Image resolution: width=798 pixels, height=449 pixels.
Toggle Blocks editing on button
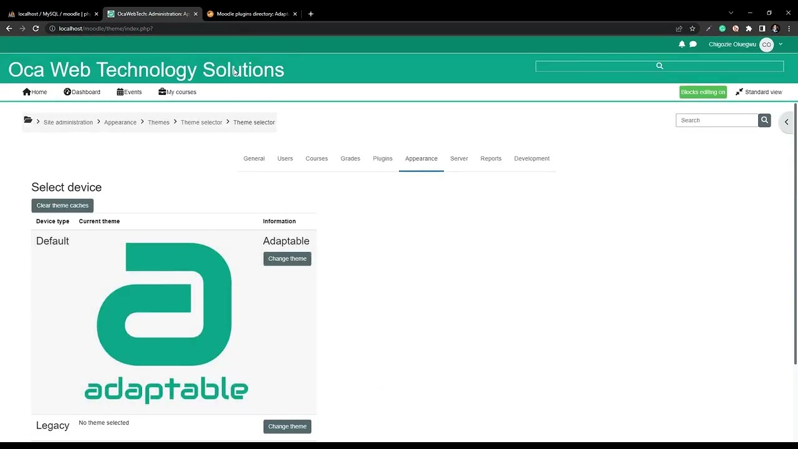[703, 92]
